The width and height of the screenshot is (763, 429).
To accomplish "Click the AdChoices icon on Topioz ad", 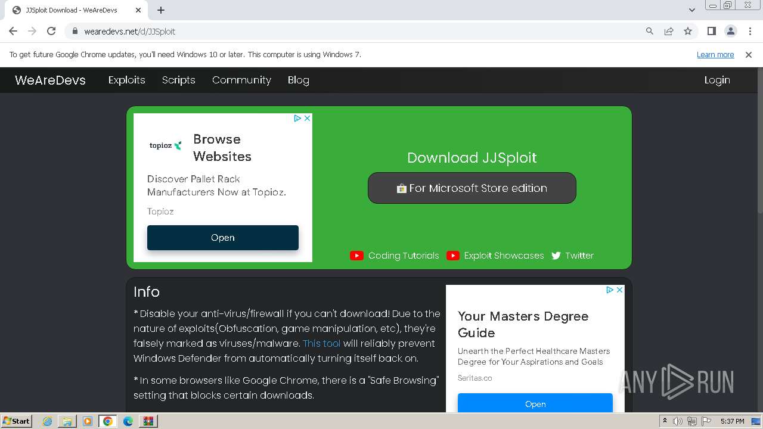I will 297,118.
